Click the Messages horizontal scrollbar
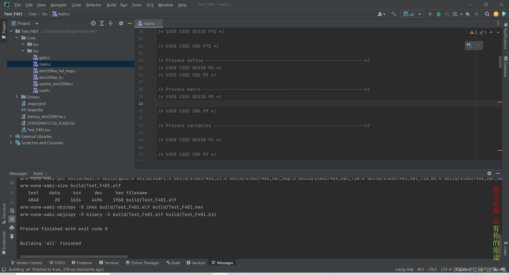The image size is (509, 275). pyautogui.click(x=74, y=256)
